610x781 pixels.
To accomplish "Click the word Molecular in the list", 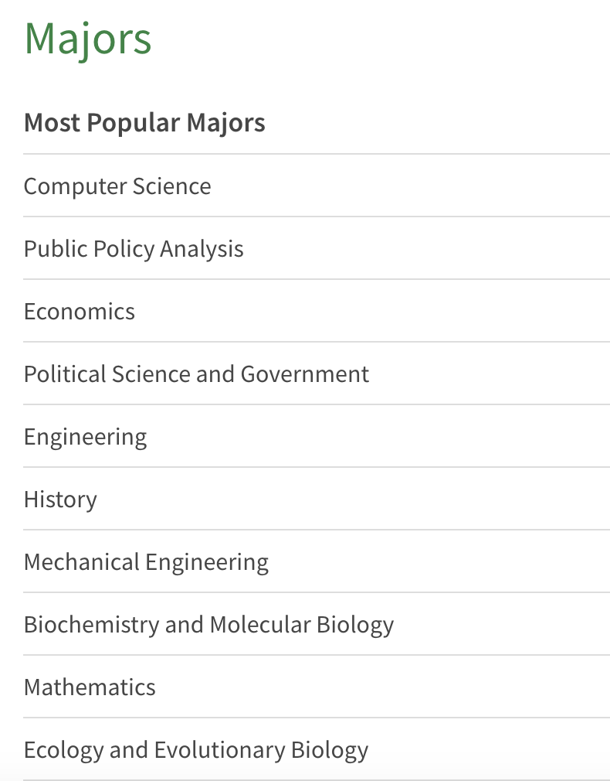I will pos(260,625).
